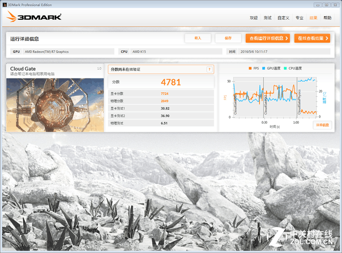
Task: Click the GPU field AMD Radeon(TM) R7 Graphics
Action: pyautogui.click(x=68, y=52)
